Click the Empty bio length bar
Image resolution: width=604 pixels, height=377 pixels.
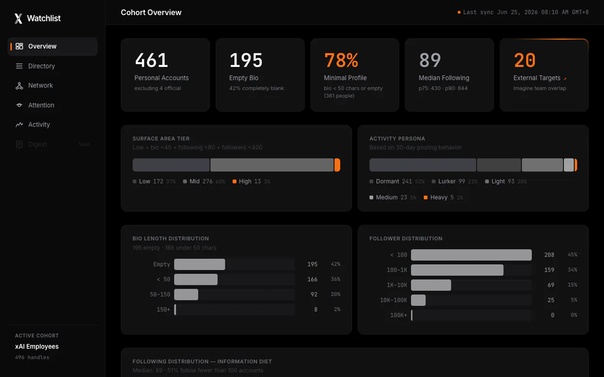[200, 264]
